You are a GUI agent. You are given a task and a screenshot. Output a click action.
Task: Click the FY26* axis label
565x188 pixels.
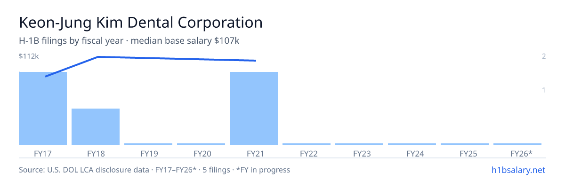coord(521,153)
